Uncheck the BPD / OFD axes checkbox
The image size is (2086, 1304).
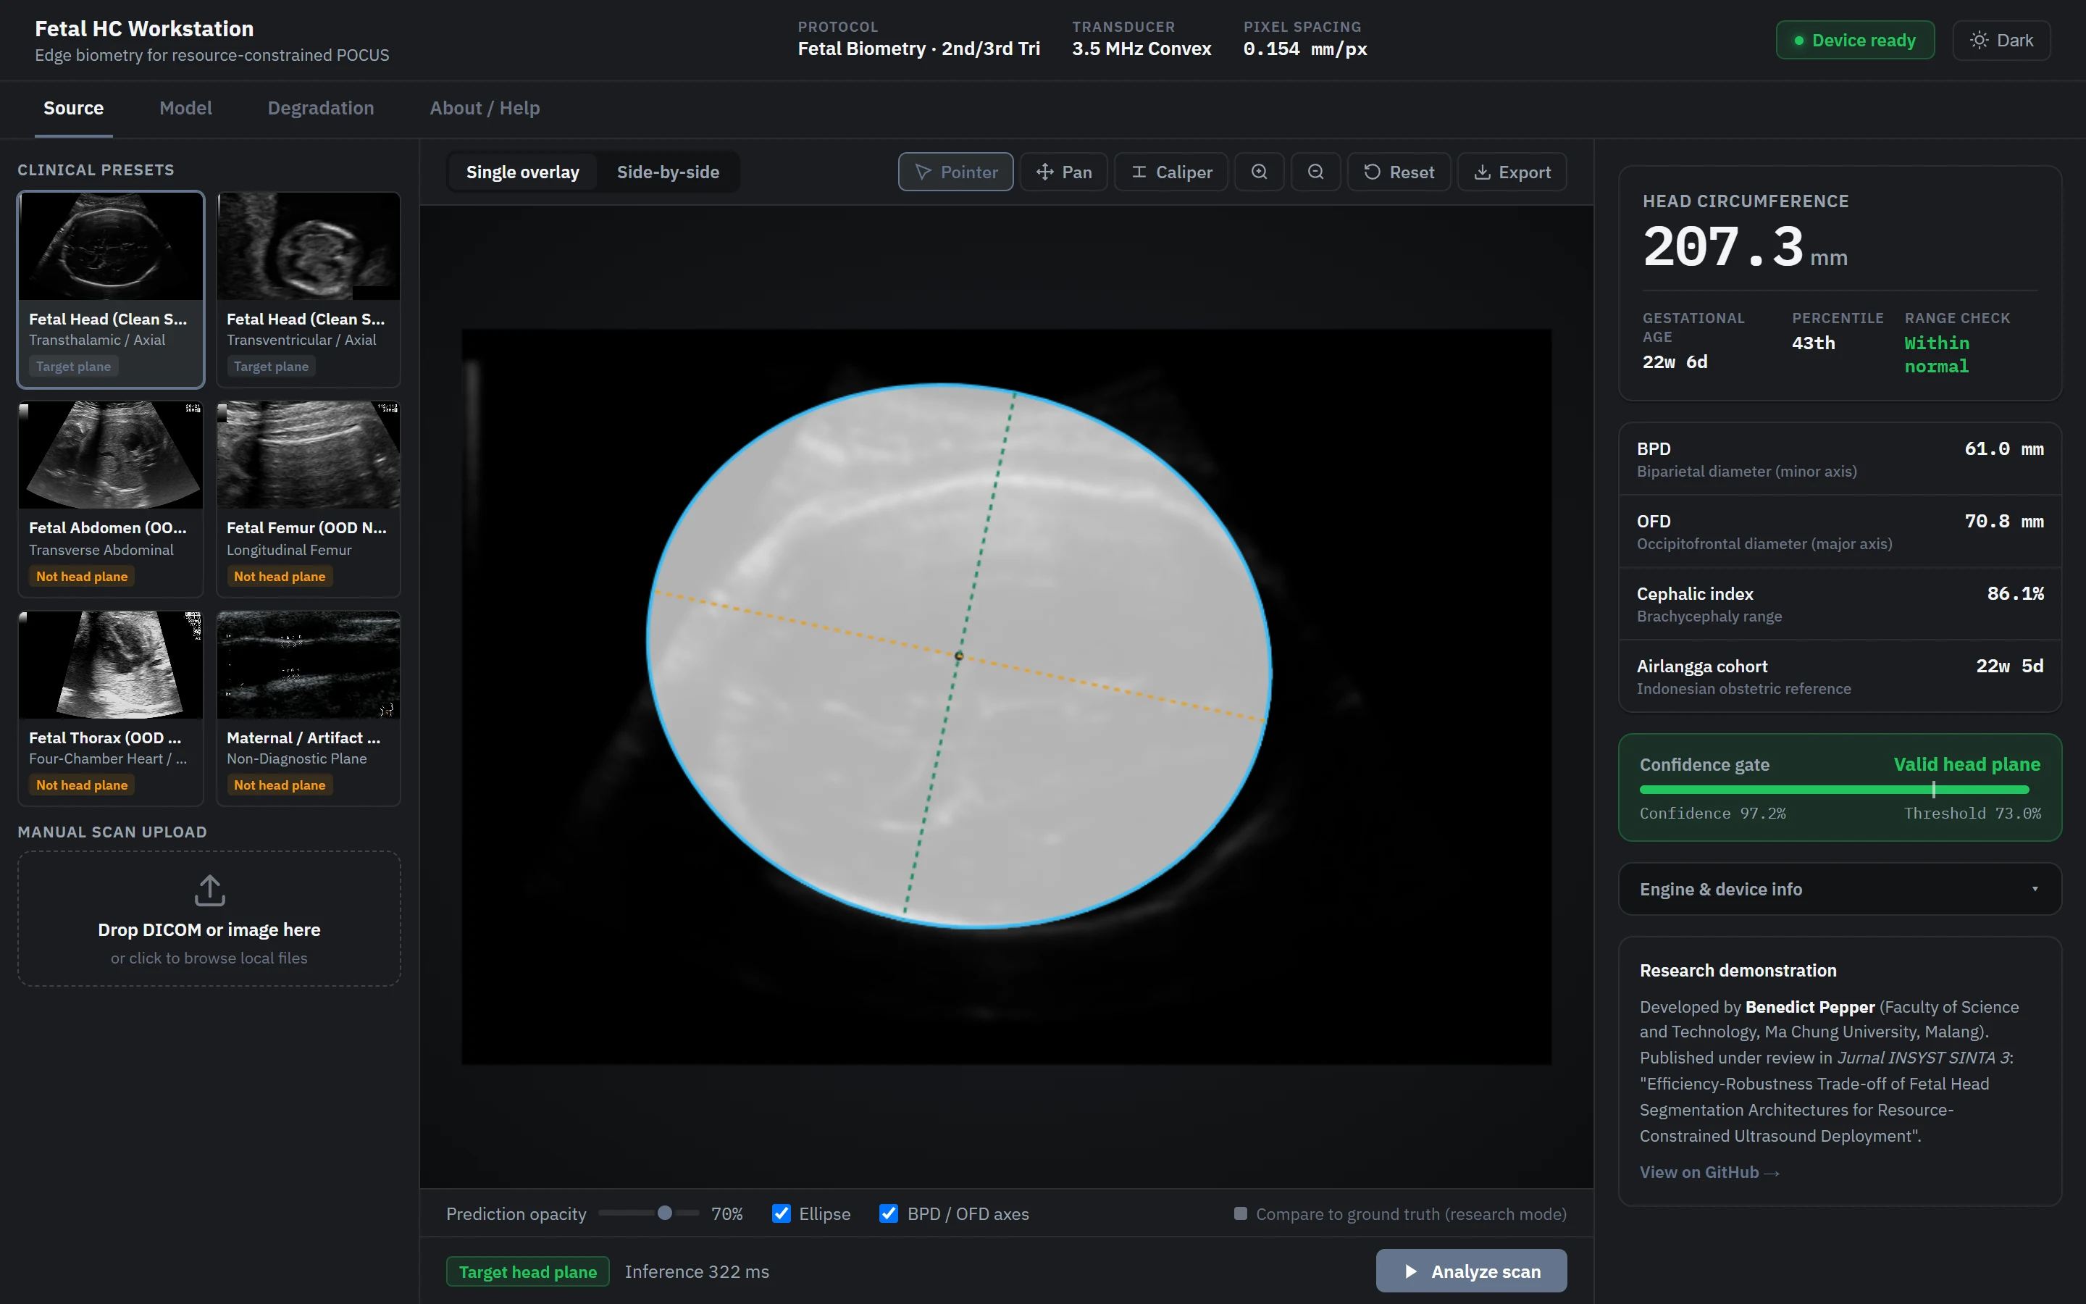pyautogui.click(x=888, y=1213)
